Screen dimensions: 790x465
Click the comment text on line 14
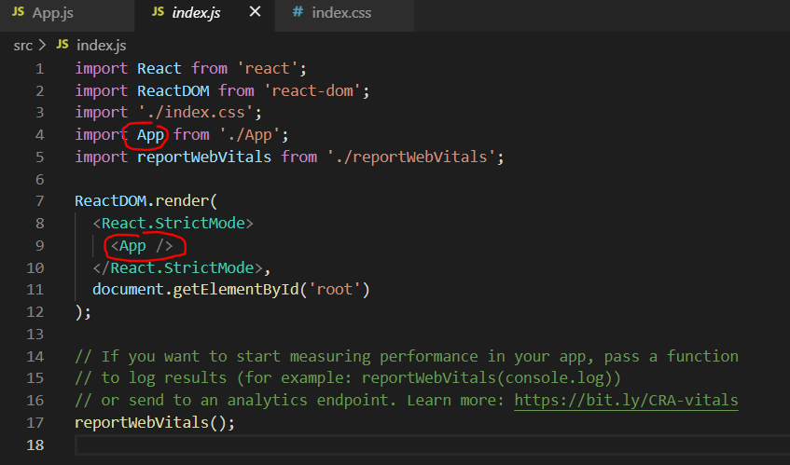point(407,356)
